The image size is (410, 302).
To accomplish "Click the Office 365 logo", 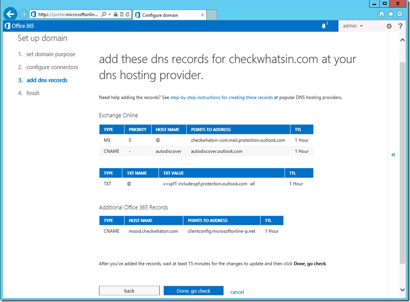I will coord(19,26).
